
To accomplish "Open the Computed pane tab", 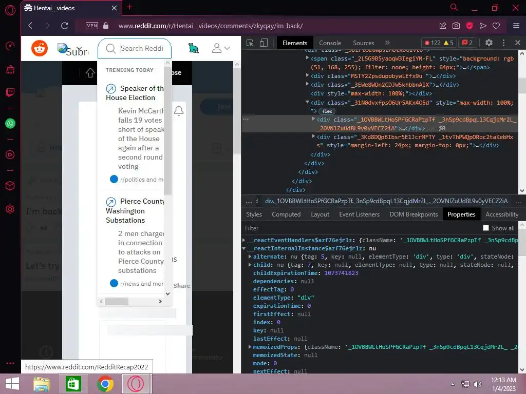I will point(286,214).
